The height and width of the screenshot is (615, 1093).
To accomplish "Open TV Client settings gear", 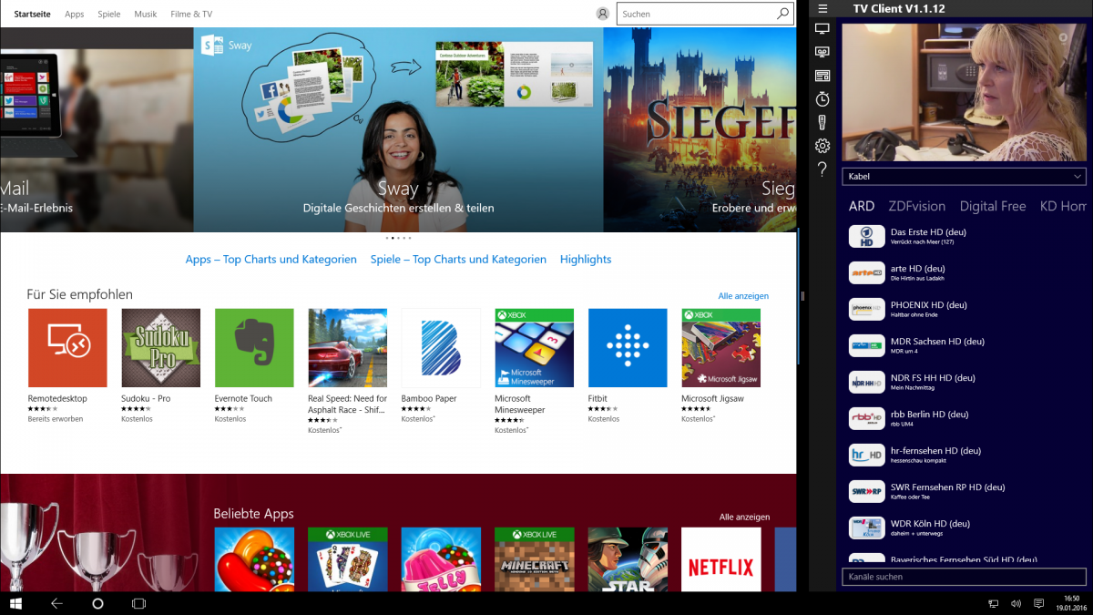I will click(x=822, y=146).
